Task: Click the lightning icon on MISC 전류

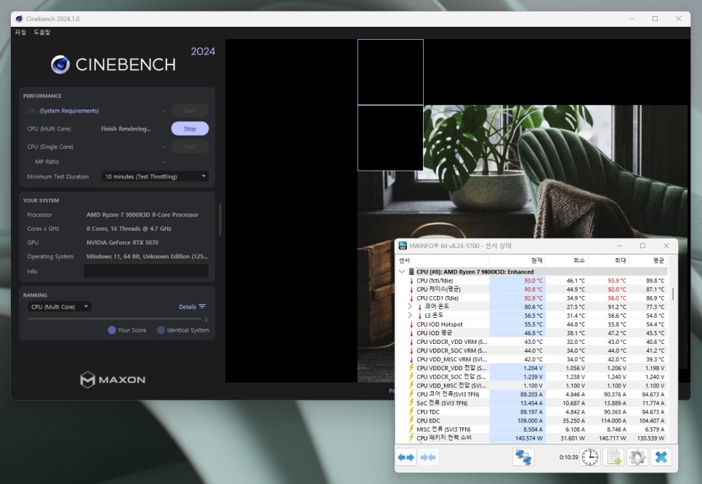Action: coord(411,429)
